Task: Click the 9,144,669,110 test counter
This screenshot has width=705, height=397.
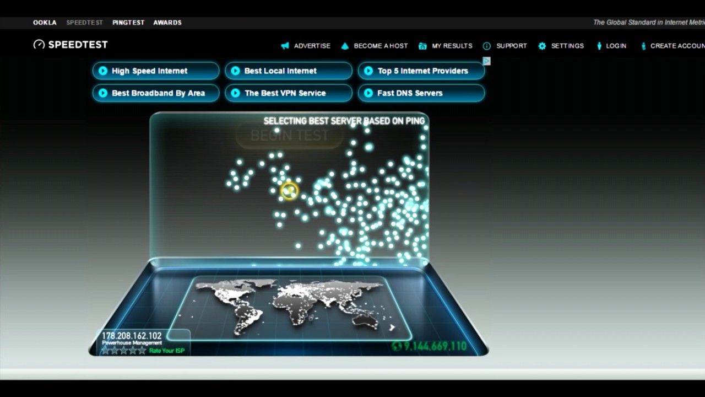Action: click(x=435, y=346)
